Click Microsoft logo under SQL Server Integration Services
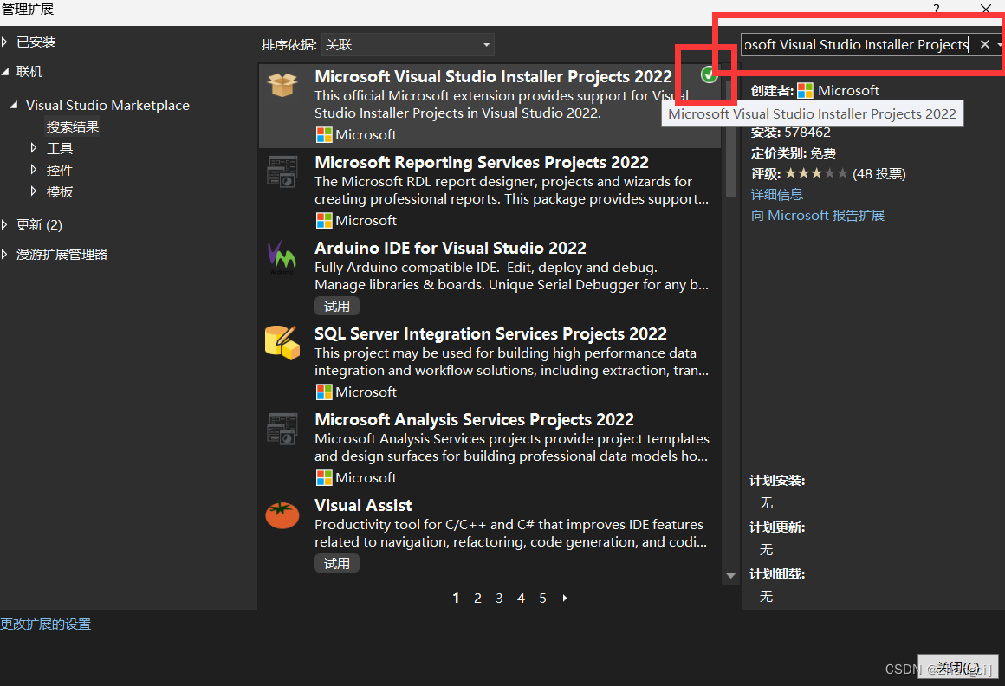This screenshot has height=686, width=1005. point(324,392)
